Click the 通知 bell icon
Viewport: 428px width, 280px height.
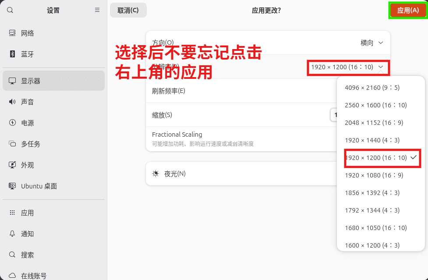click(12, 234)
